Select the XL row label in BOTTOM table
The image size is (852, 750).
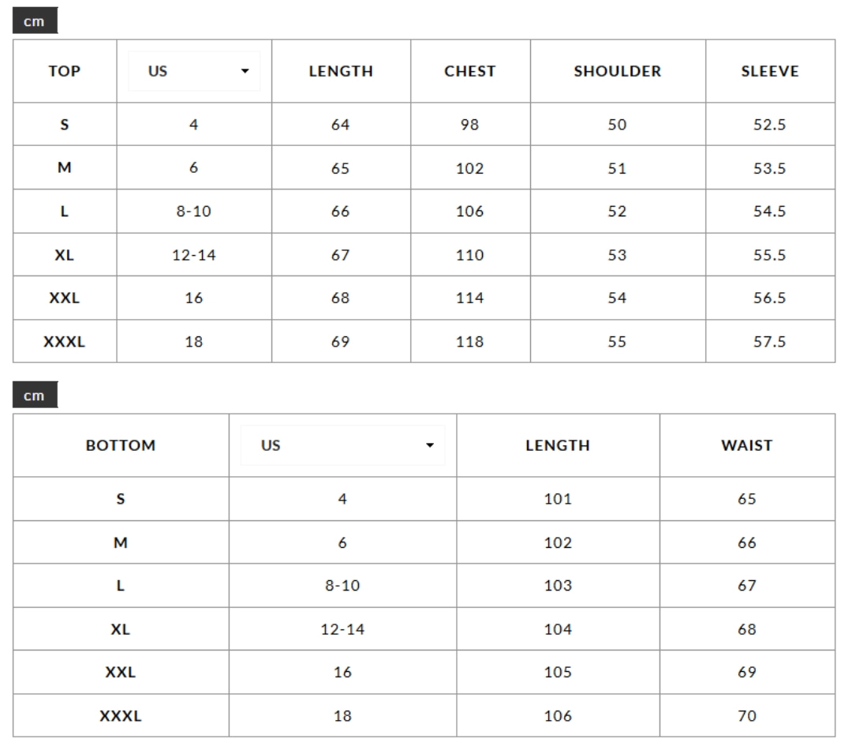(x=121, y=629)
